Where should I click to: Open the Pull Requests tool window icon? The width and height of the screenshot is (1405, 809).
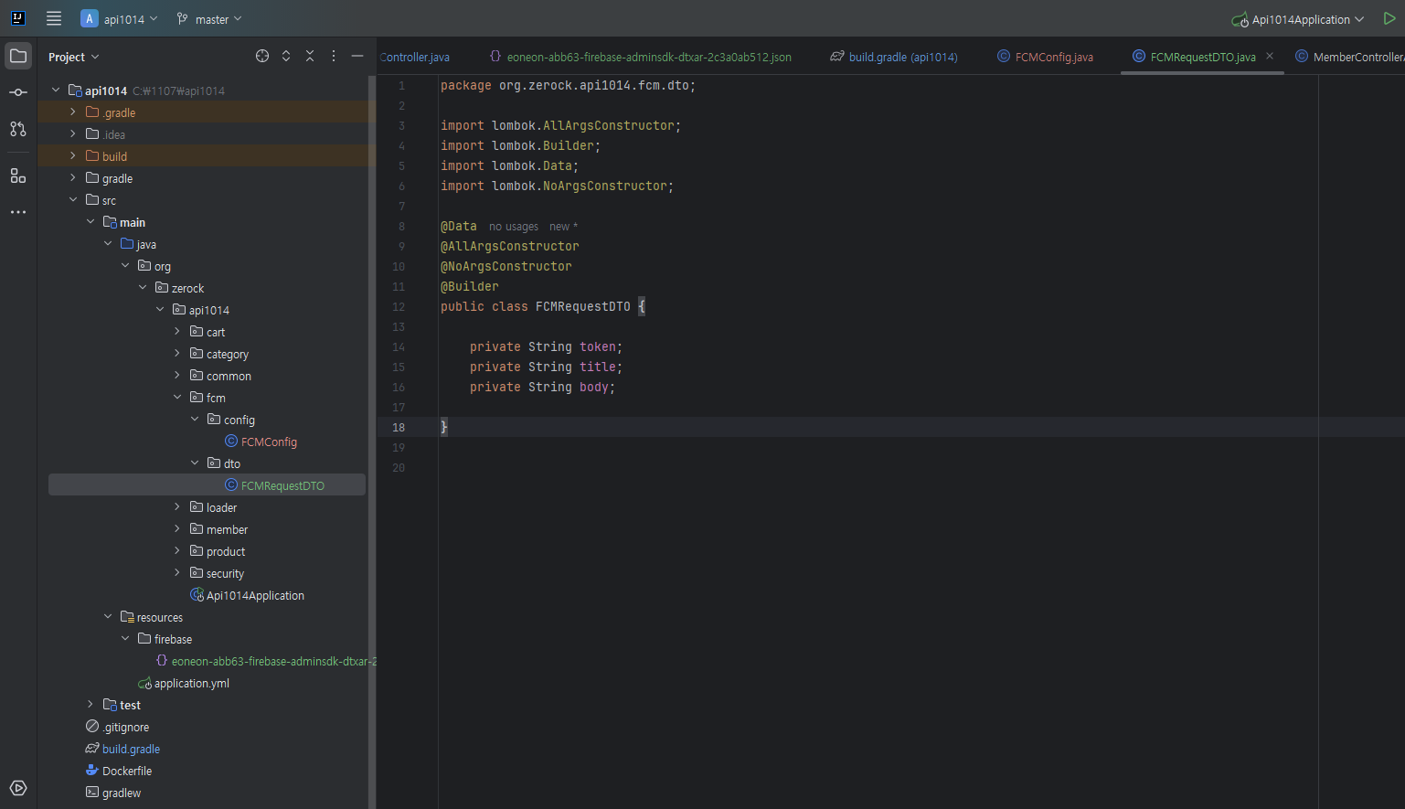click(18, 129)
